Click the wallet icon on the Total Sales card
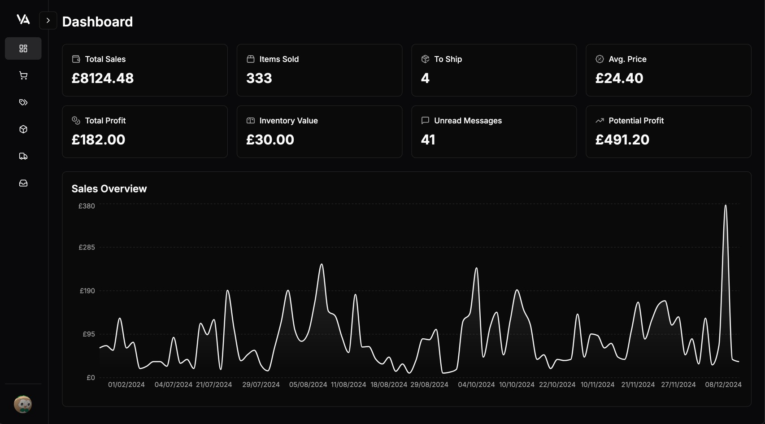Image resolution: width=765 pixels, height=424 pixels. click(x=75, y=58)
